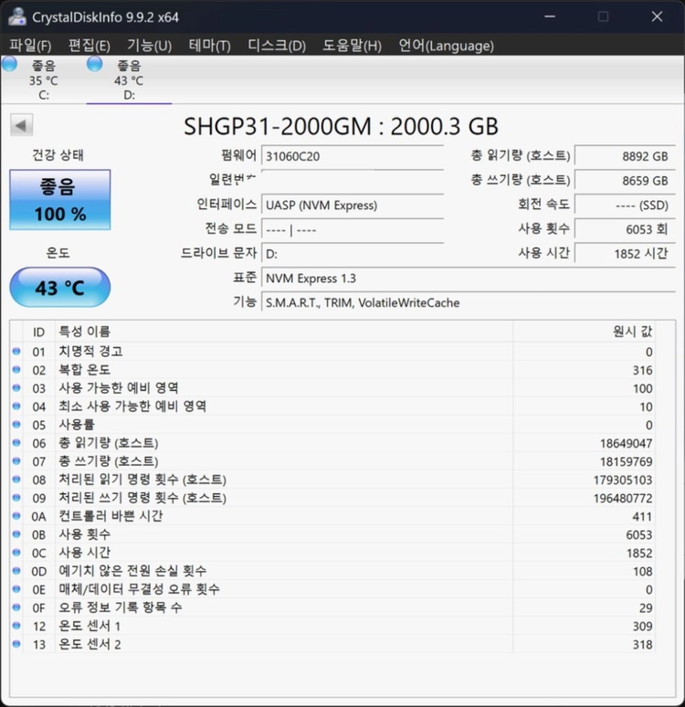Select the 03 사용 가능한 예비 영역 row

[332, 388]
